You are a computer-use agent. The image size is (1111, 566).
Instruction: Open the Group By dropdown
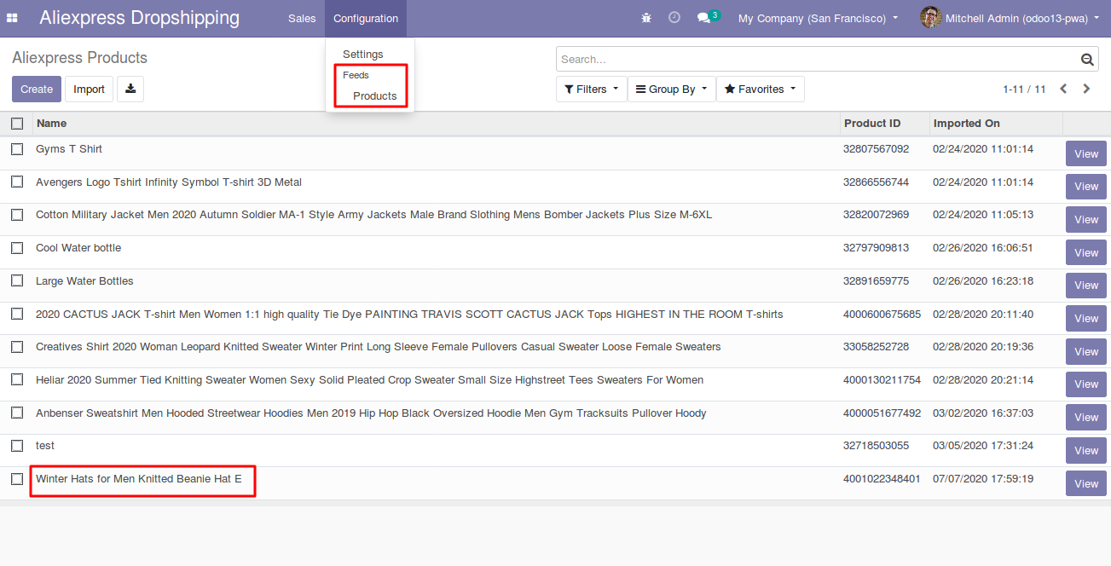(x=671, y=90)
